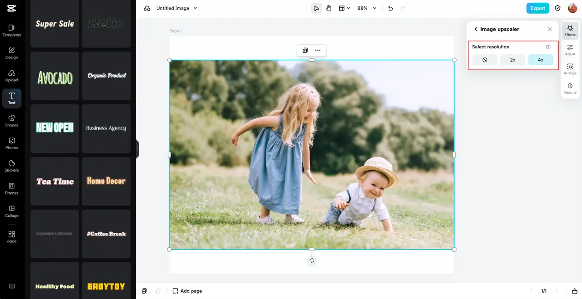Select 2x resolution option

[513, 60]
